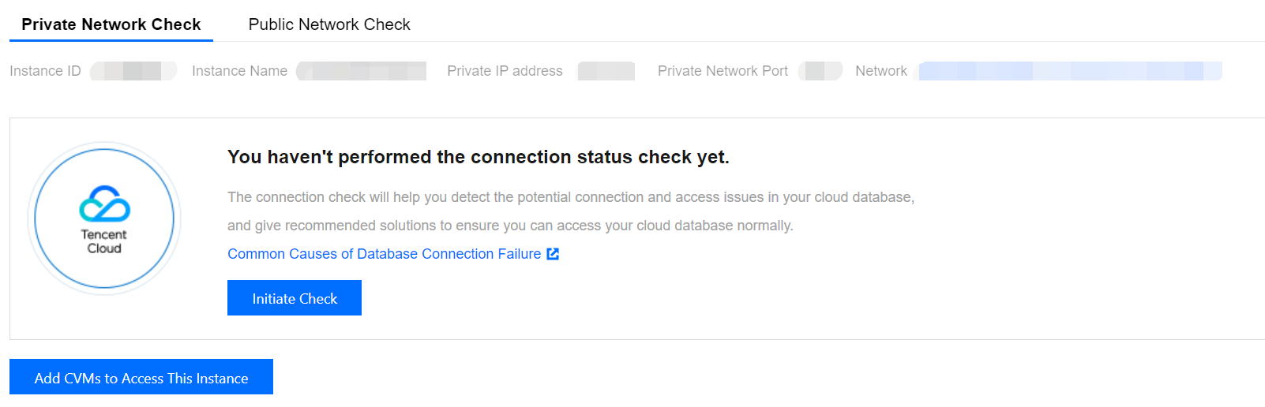This screenshot has width=1265, height=407.
Task: Click the blurred Private IP address value
Action: coord(606,71)
